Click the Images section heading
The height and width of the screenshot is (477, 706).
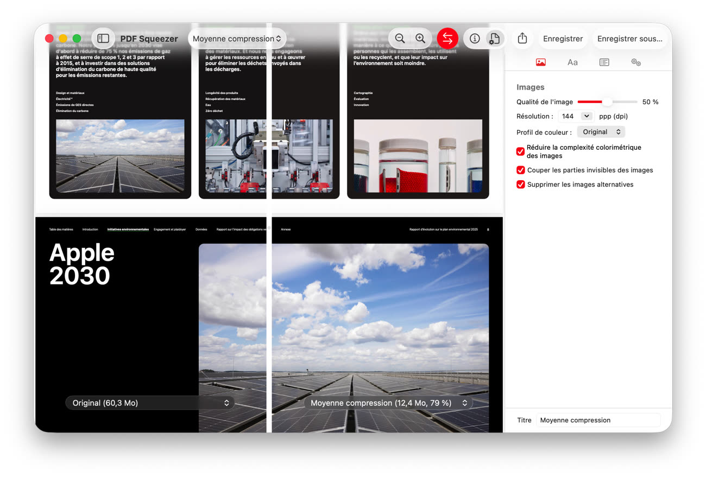tap(530, 87)
